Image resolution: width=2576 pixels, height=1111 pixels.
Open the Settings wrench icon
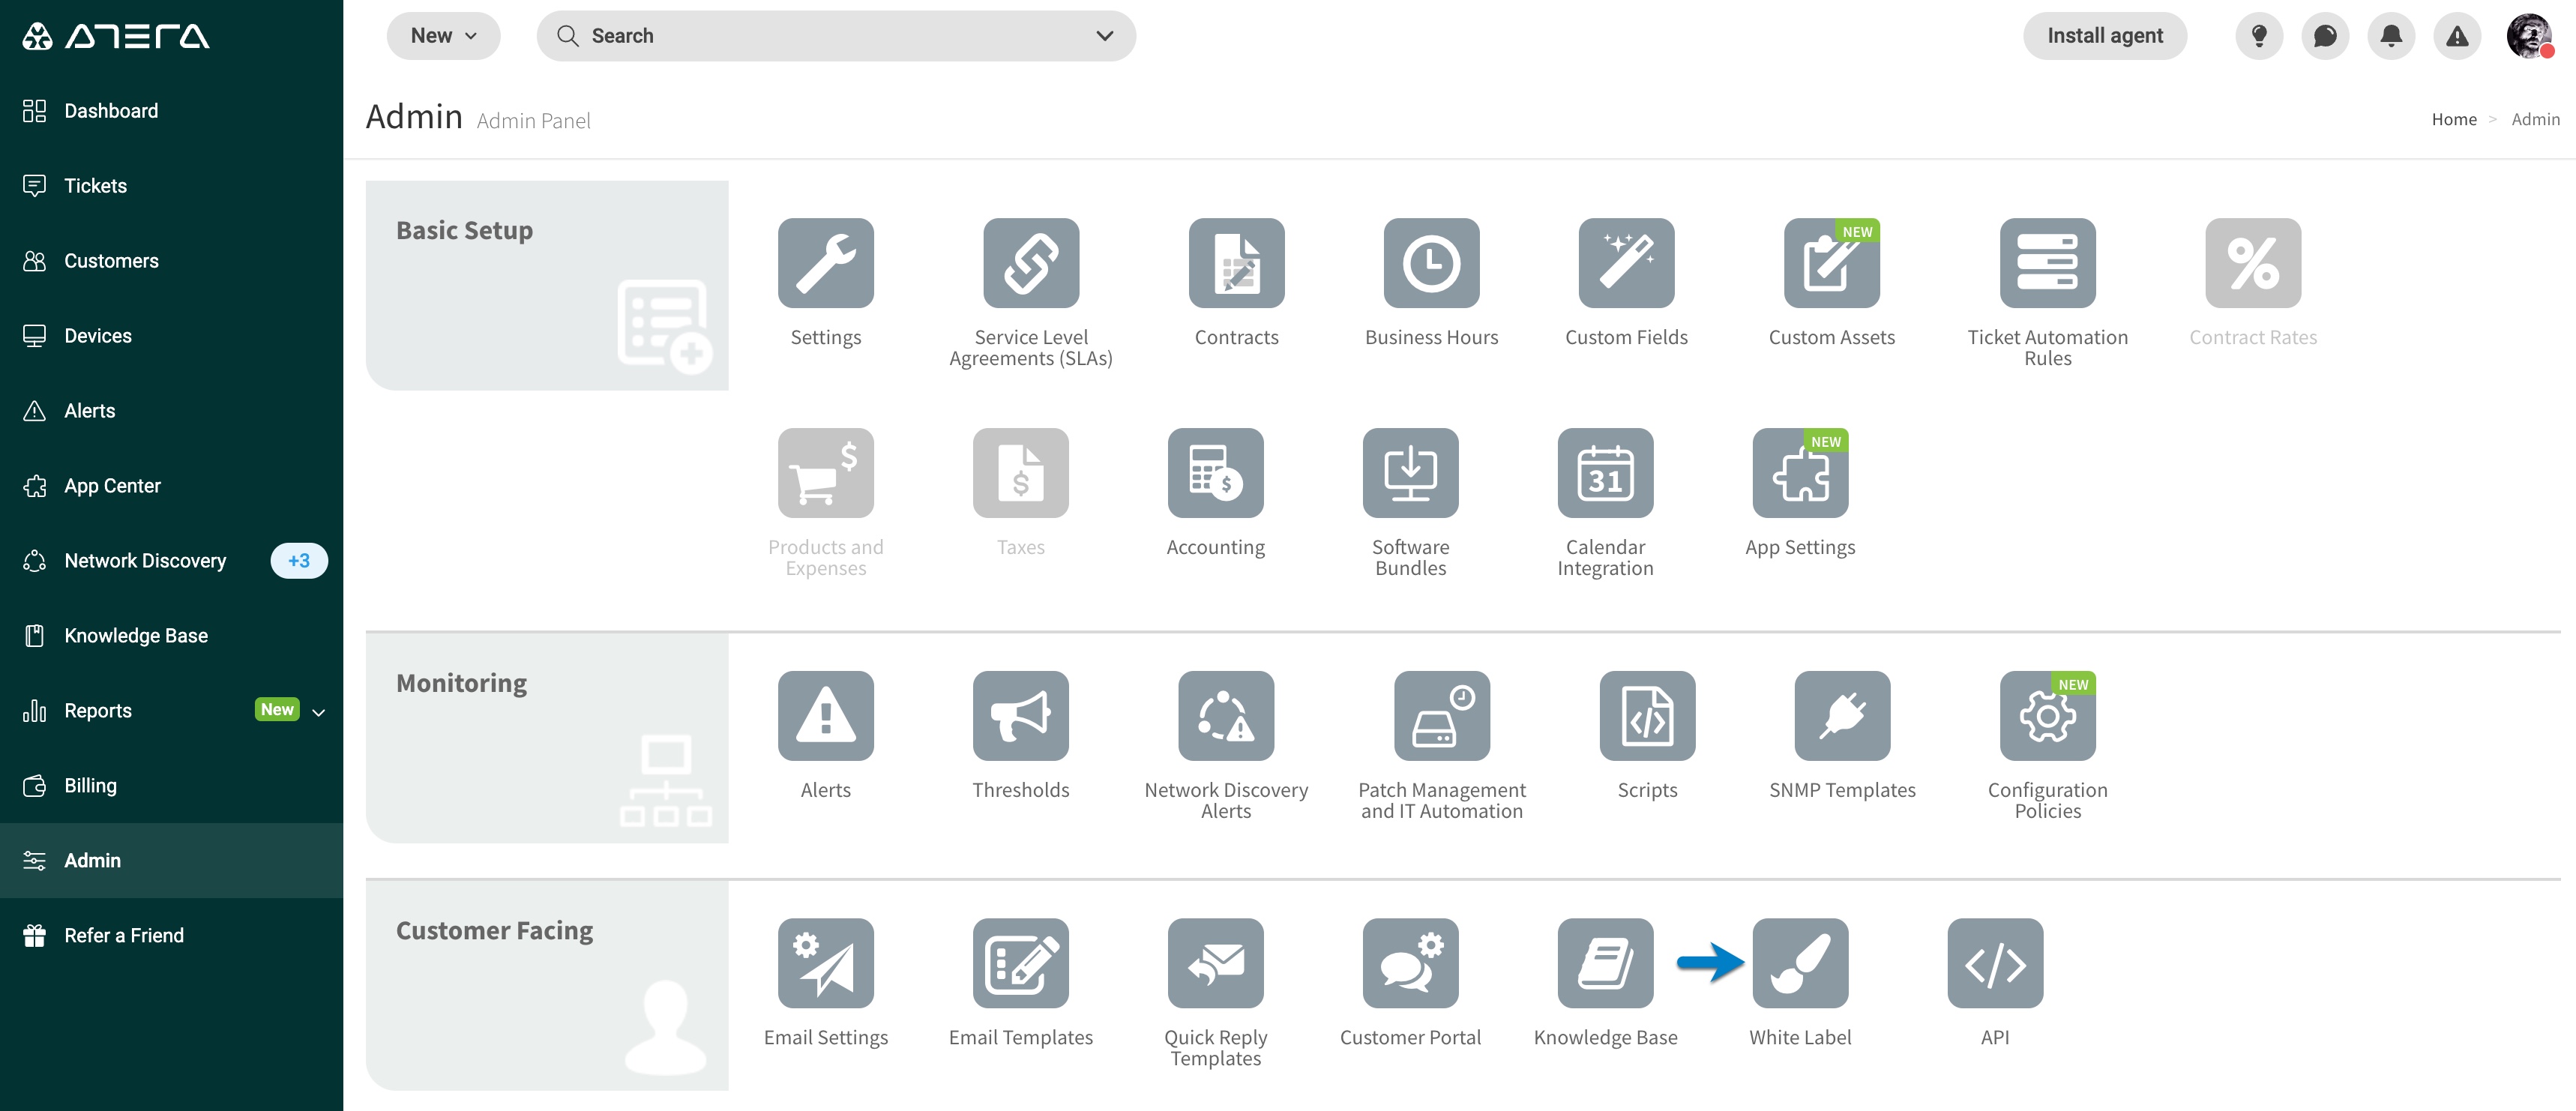[825, 263]
